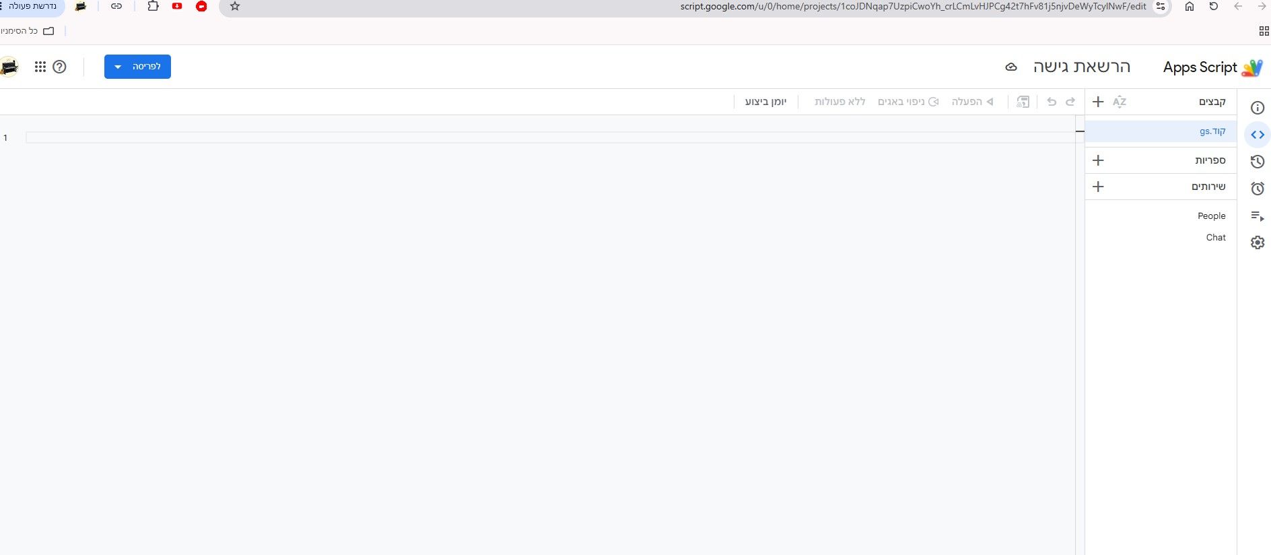The width and height of the screenshot is (1271, 555).
Task: Select the קוד.gs file
Action: click(1161, 131)
